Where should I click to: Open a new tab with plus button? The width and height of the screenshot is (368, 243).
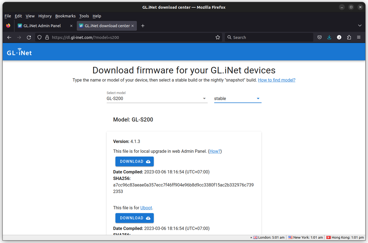(143, 26)
